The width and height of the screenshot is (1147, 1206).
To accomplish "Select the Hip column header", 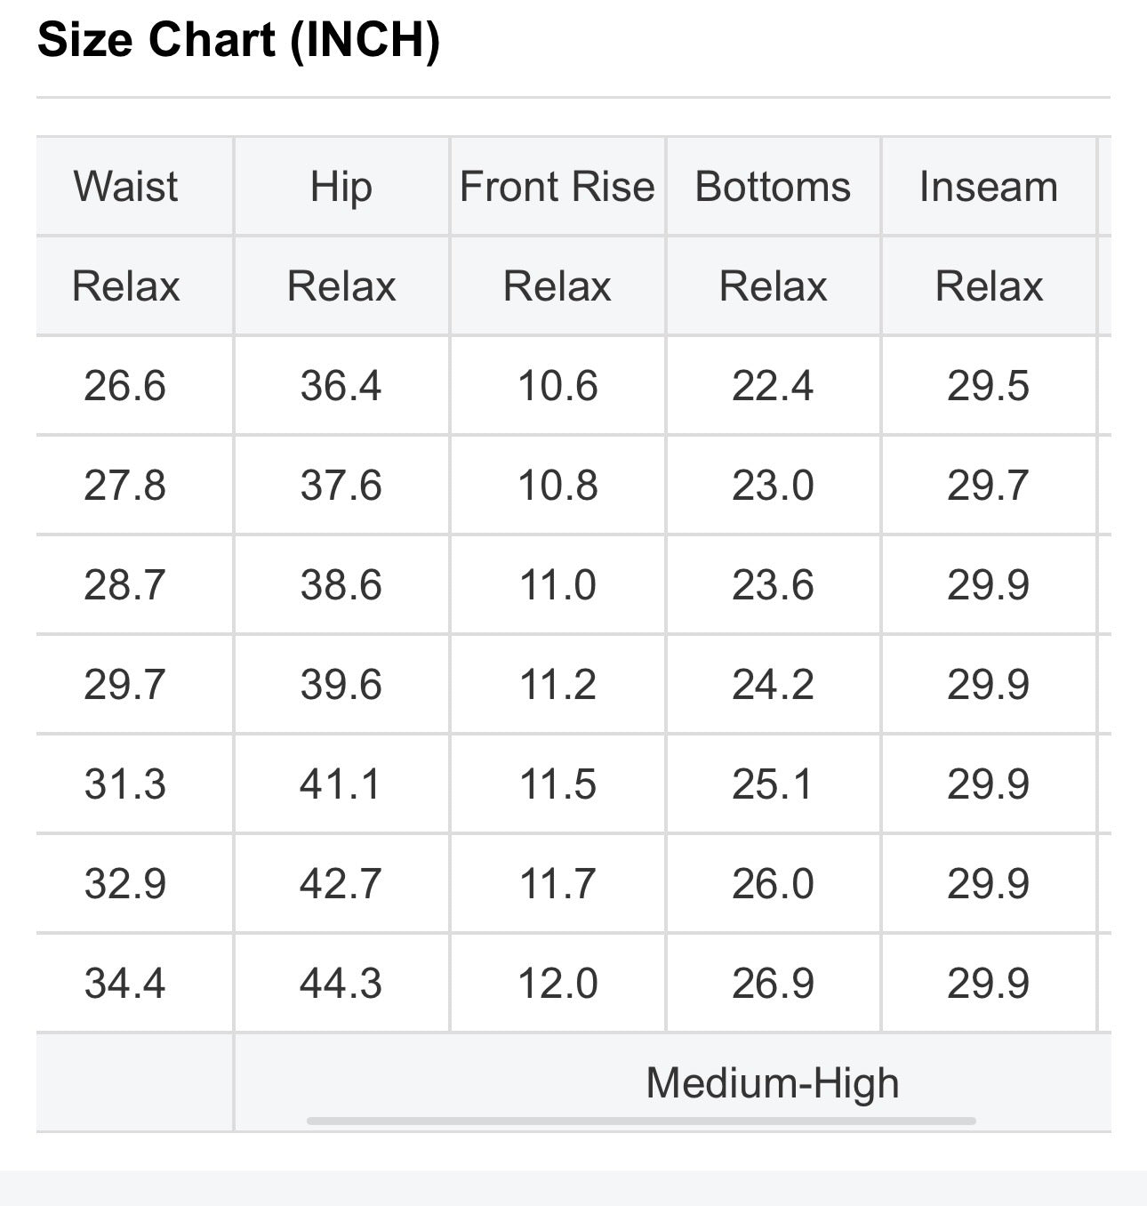I will click(341, 187).
